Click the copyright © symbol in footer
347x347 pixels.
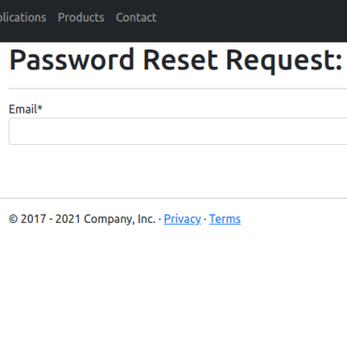pos(13,219)
